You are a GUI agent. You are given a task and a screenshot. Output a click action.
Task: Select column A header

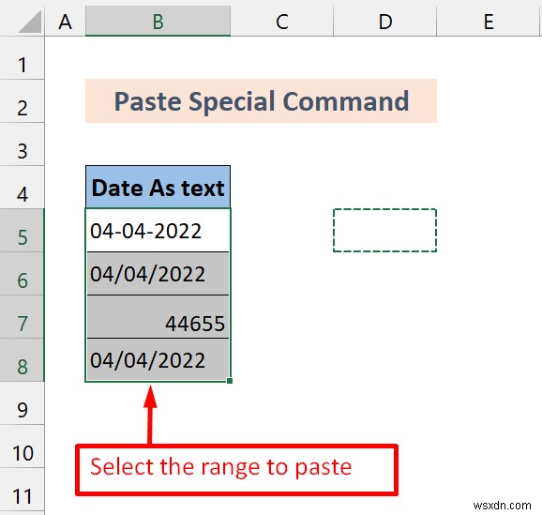click(x=65, y=21)
